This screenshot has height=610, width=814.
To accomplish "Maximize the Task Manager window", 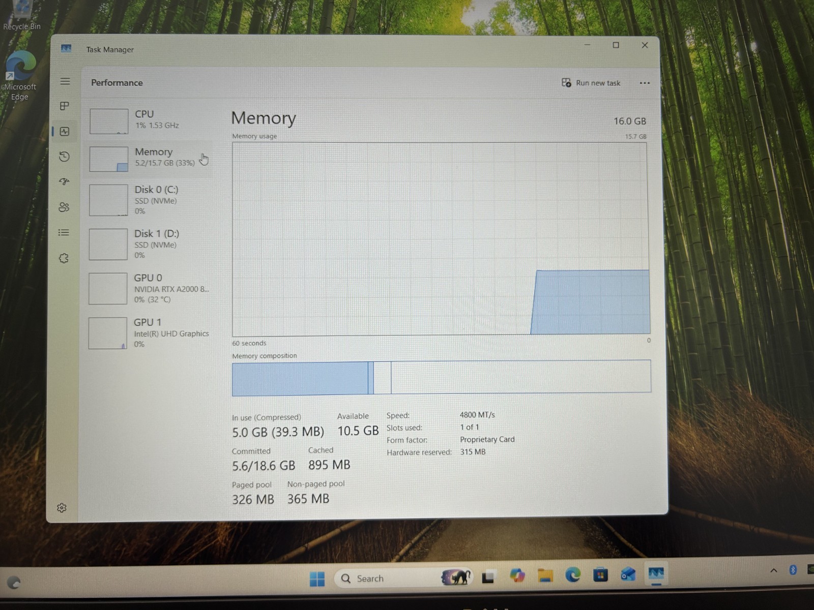I will 616,45.
